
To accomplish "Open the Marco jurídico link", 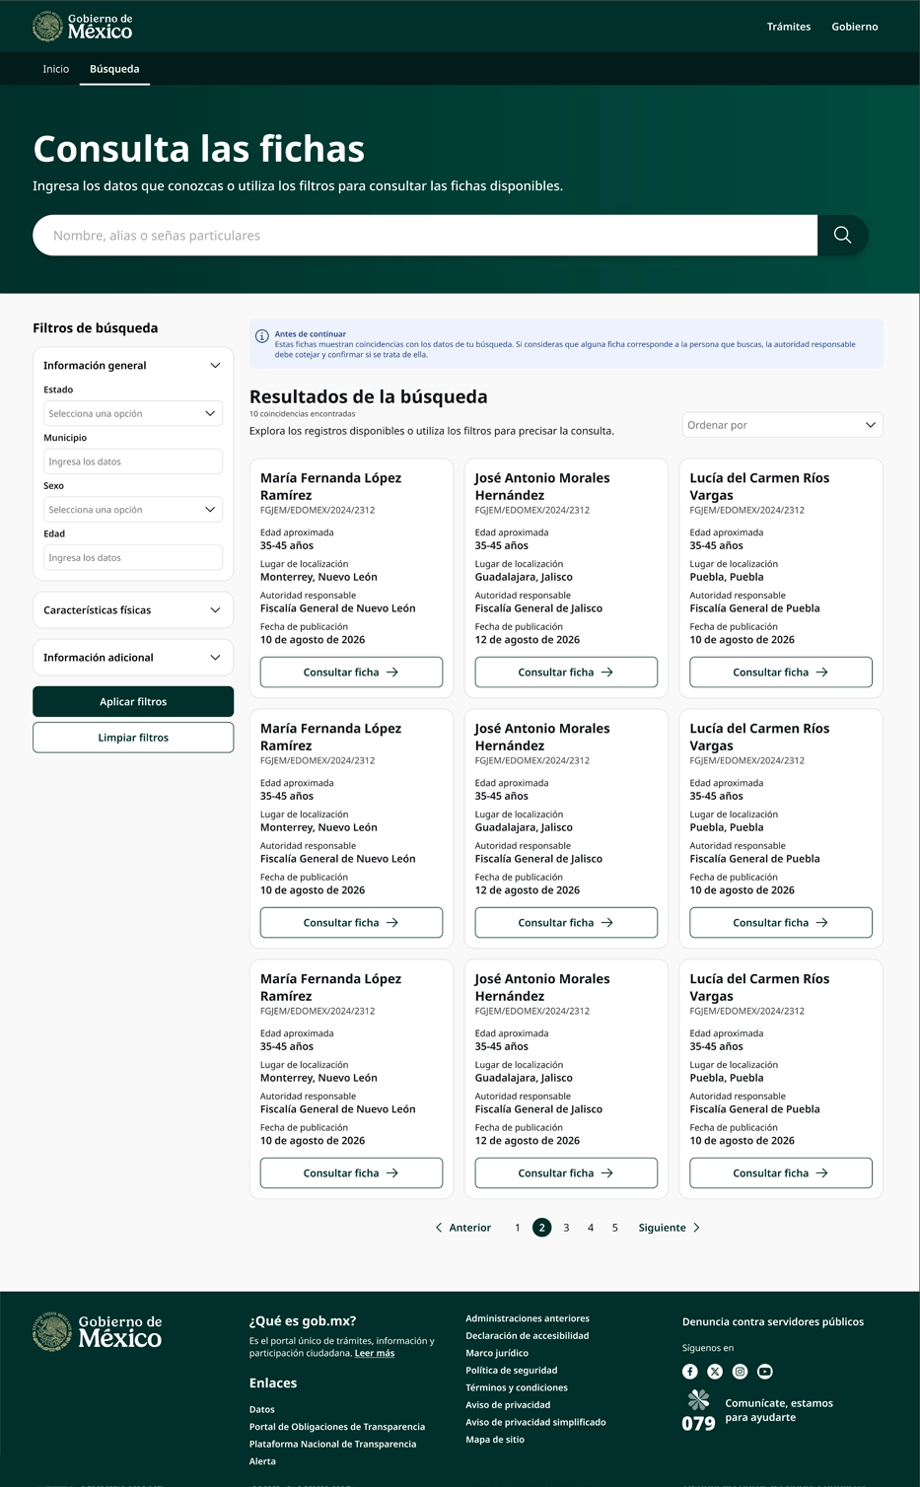I will 497,1353.
